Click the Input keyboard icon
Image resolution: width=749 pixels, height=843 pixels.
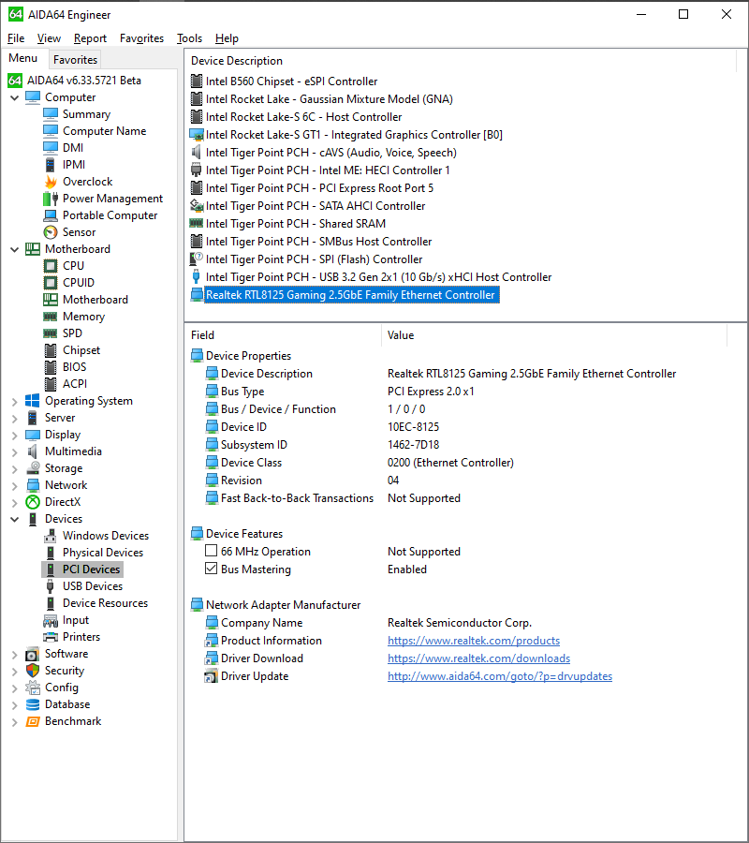point(51,620)
